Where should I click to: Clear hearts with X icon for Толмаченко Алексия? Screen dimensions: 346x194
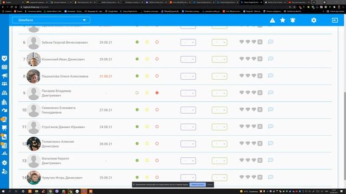click(260, 143)
